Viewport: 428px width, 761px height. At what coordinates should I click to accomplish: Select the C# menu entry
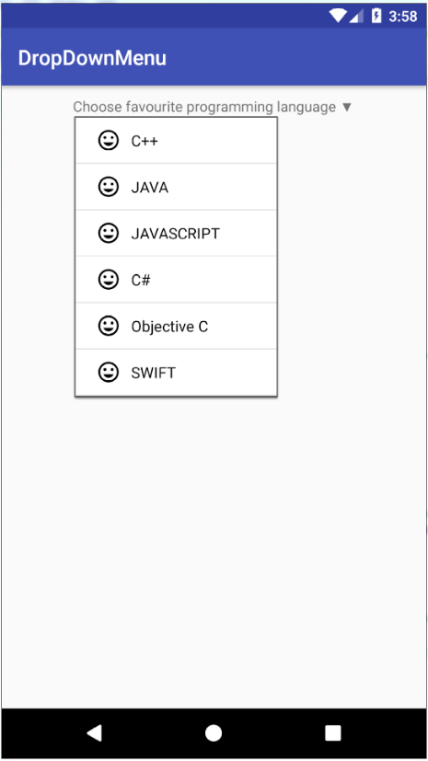click(176, 280)
